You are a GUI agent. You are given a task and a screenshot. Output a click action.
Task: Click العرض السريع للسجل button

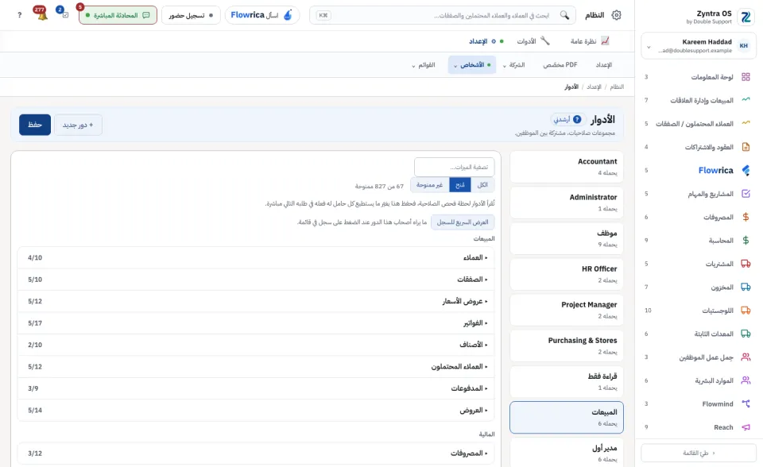463,222
